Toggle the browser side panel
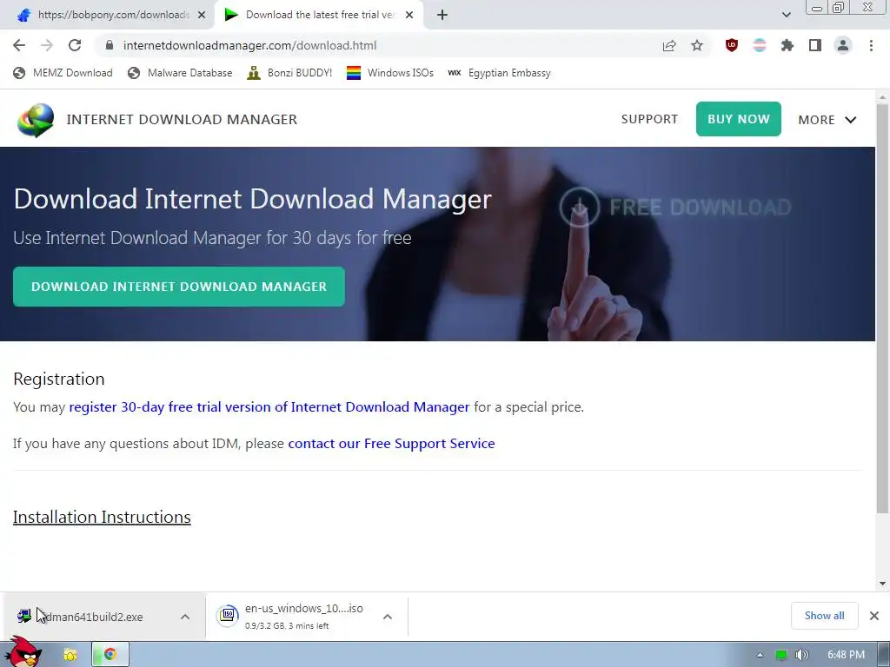This screenshot has width=890, height=667. (x=815, y=45)
